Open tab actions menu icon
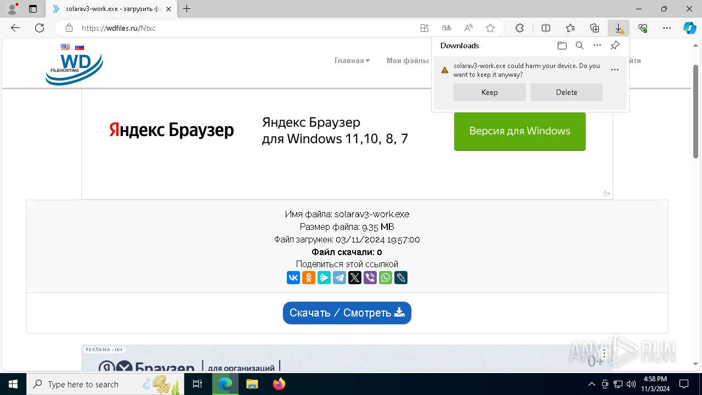The height and width of the screenshot is (395, 702). [x=33, y=9]
